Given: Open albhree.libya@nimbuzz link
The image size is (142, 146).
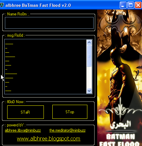Looking at the screenshot, I should point(23,130).
